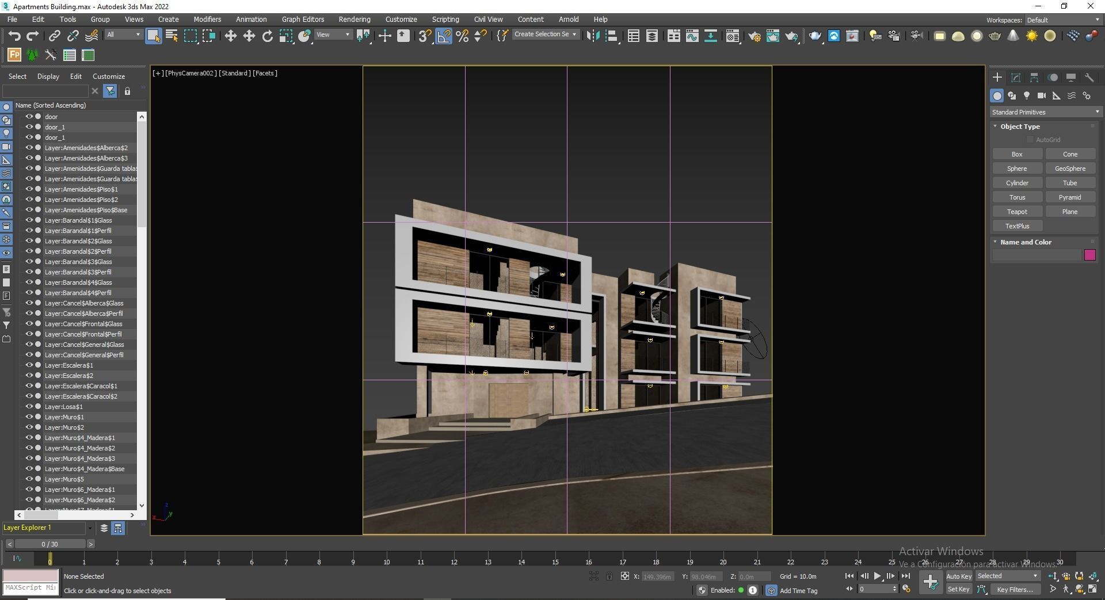The width and height of the screenshot is (1105, 600).
Task: Toggle the selection lock padlock in explorer
Action: (x=127, y=91)
